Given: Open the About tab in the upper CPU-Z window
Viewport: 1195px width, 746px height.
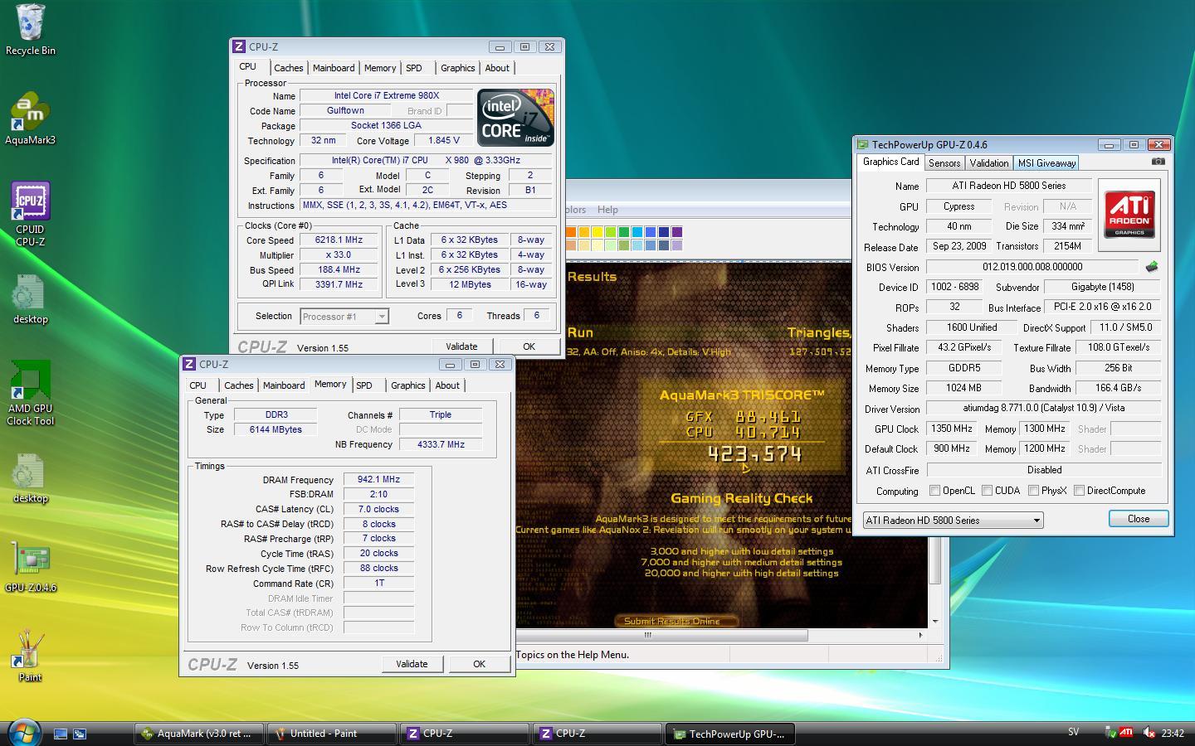Looking at the screenshot, I should (497, 68).
